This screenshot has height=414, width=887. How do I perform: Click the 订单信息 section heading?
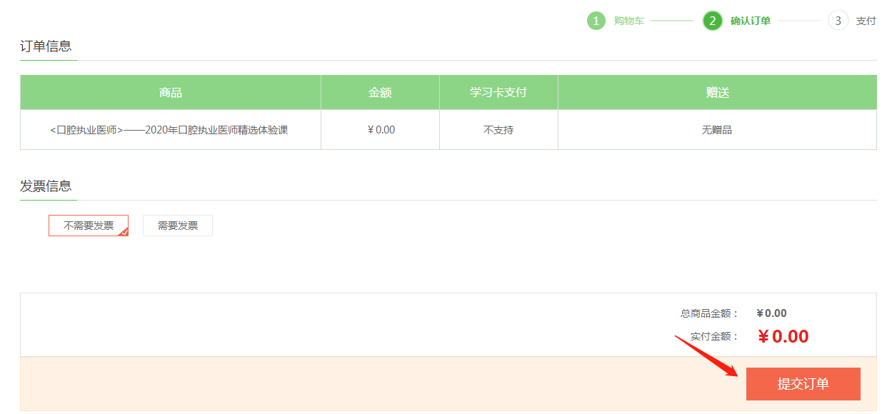point(46,46)
